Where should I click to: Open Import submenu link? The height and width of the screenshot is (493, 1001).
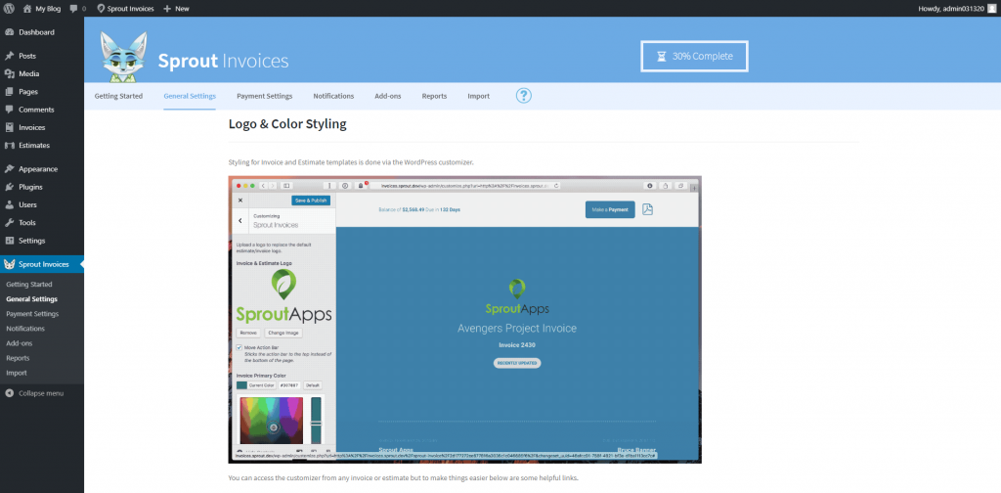(x=17, y=373)
